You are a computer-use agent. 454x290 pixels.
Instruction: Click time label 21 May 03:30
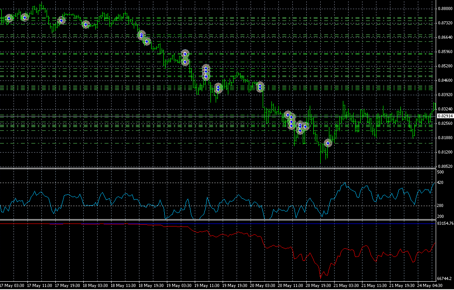(346, 285)
